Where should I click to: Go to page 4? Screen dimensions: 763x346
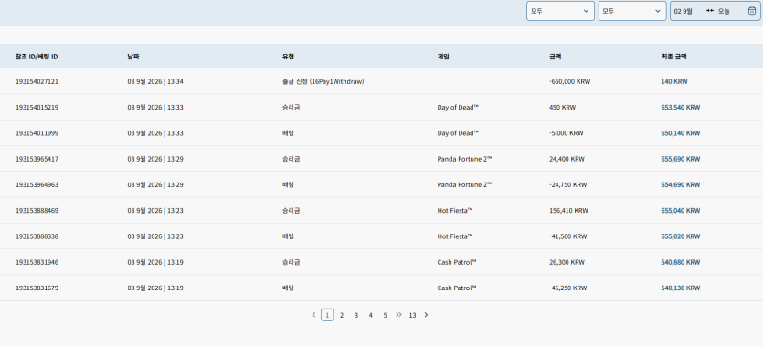tap(370, 315)
